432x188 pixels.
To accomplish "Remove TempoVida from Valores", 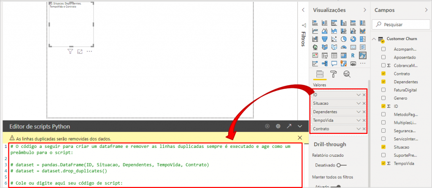I will [364, 120].
